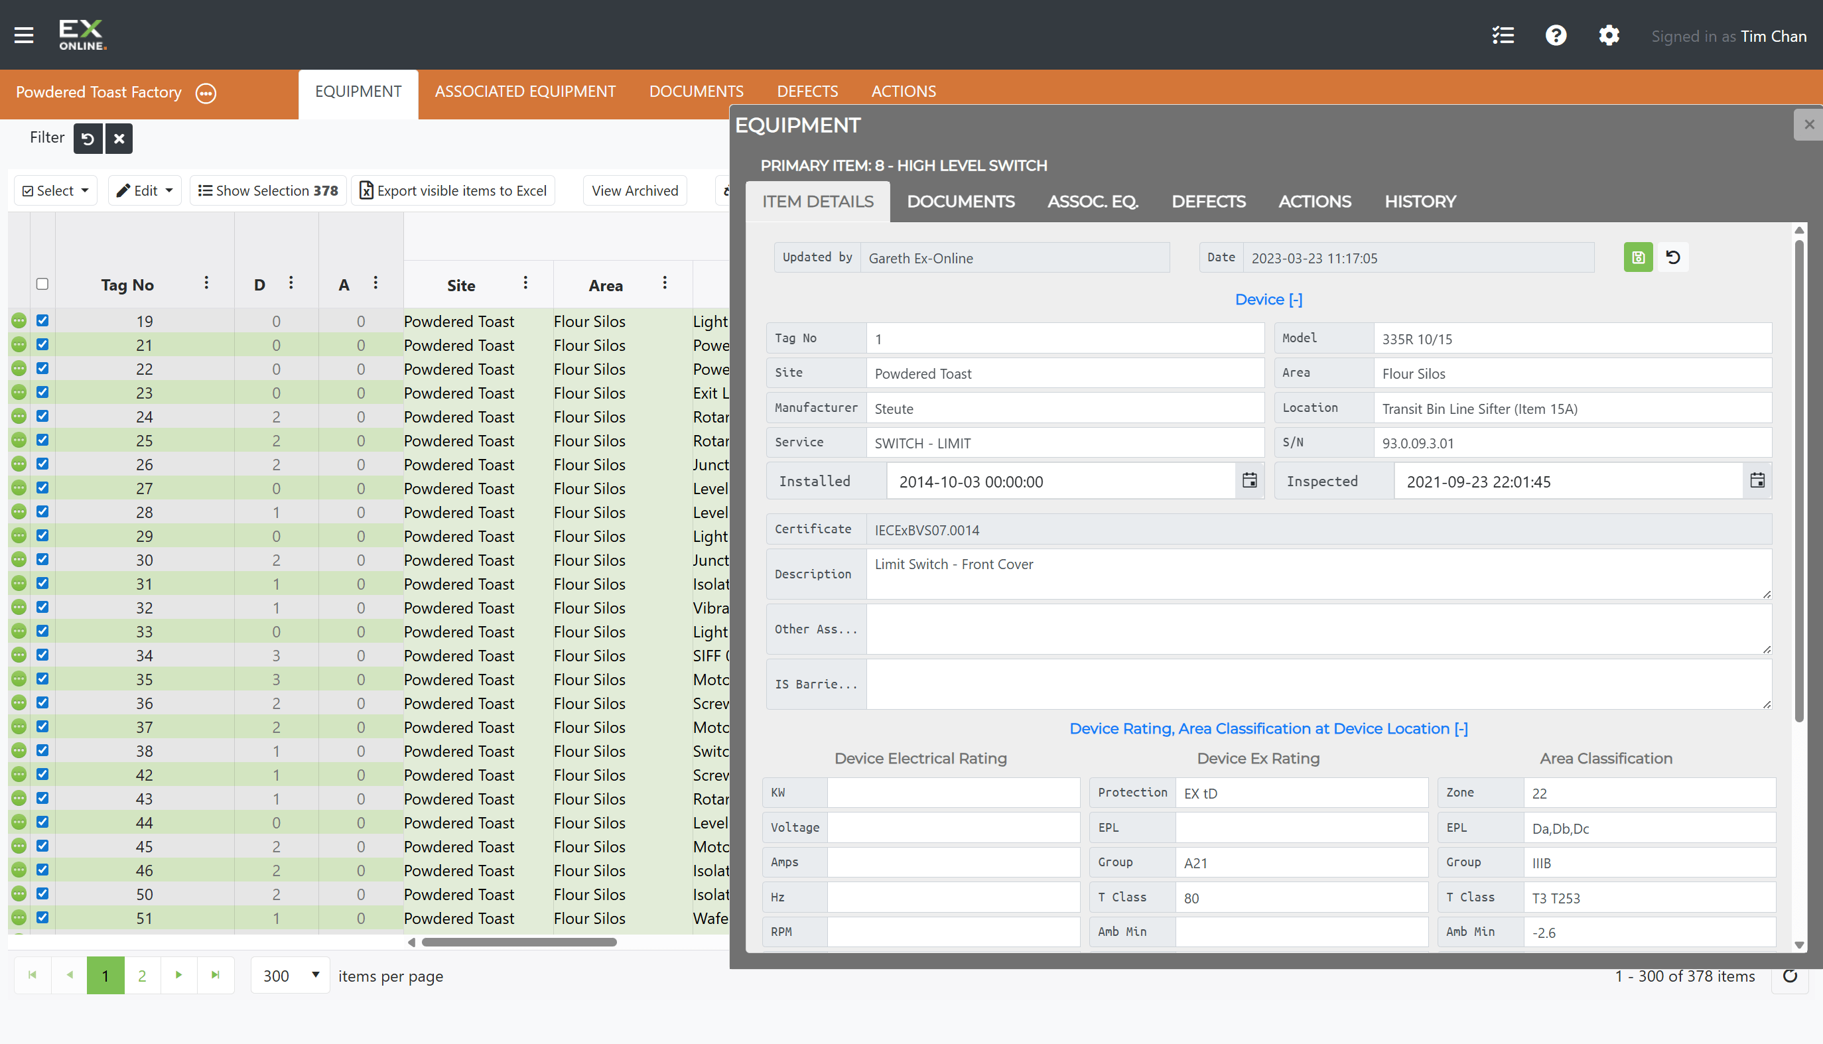Image resolution: width=1823 pixels, height=1044 pixels.
Task: Reset the filter with the undo icon
Action: [88, 139]
